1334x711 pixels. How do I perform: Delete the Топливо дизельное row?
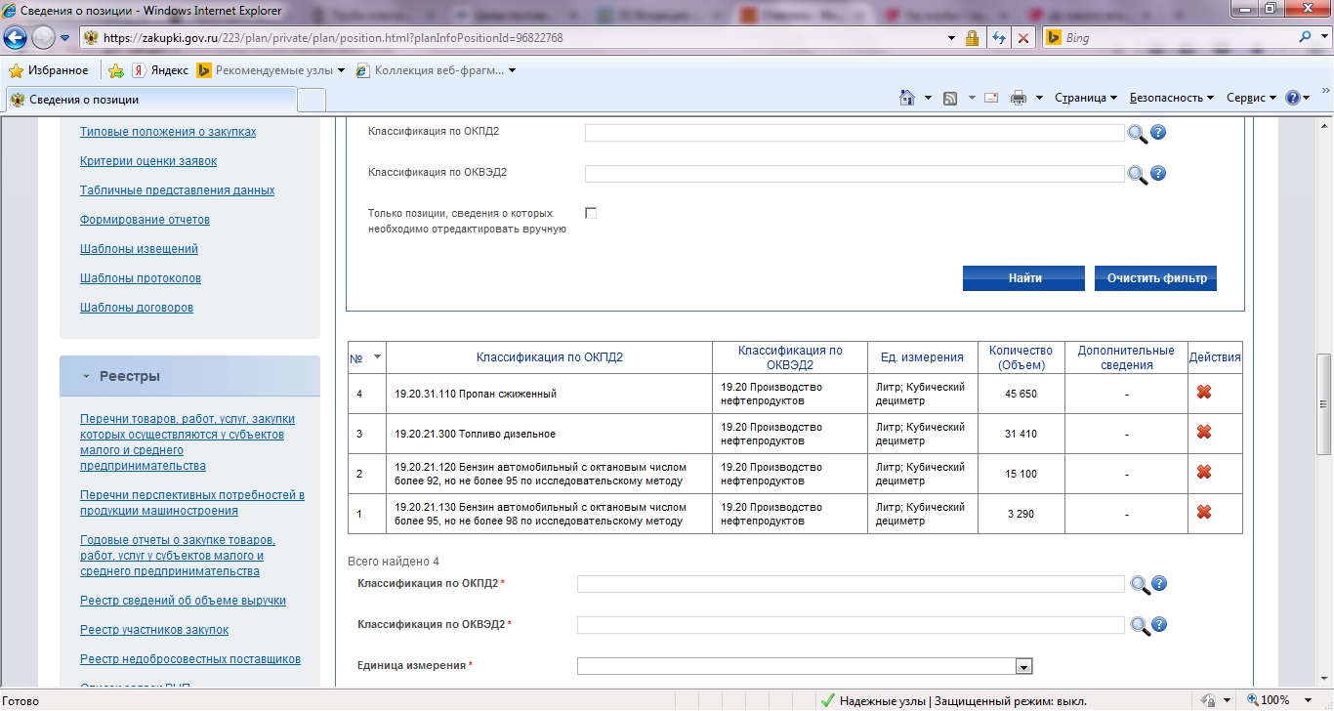1204,433
